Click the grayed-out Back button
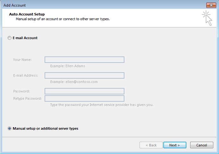 pos(151,145)
